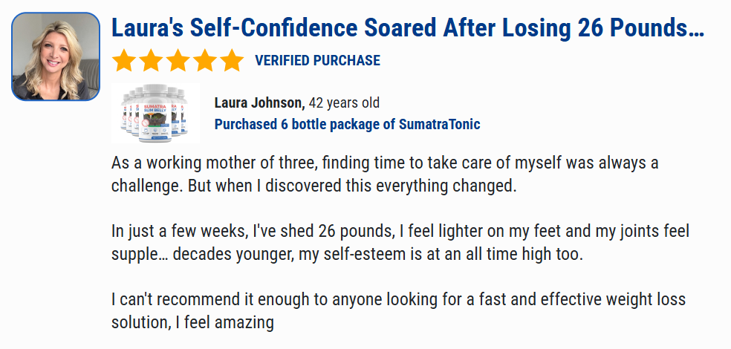
Task: Click 'Purchased 6 bottle package of SumatraTonic'
Action: [x=347, y=125]
